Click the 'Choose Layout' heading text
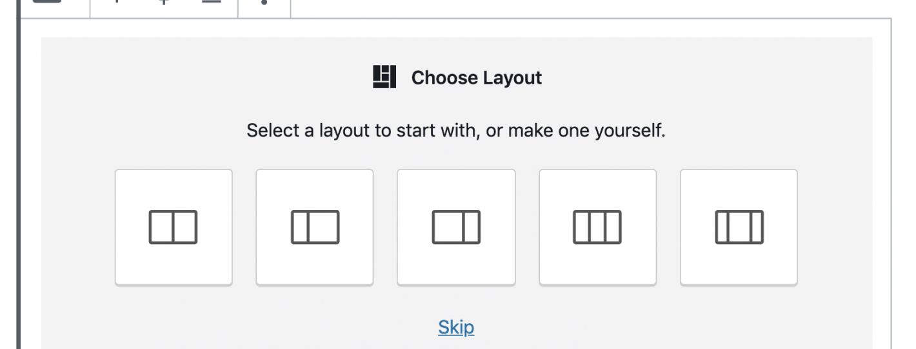The width and height of the screenshot is (916, 349). click(477, 78)
